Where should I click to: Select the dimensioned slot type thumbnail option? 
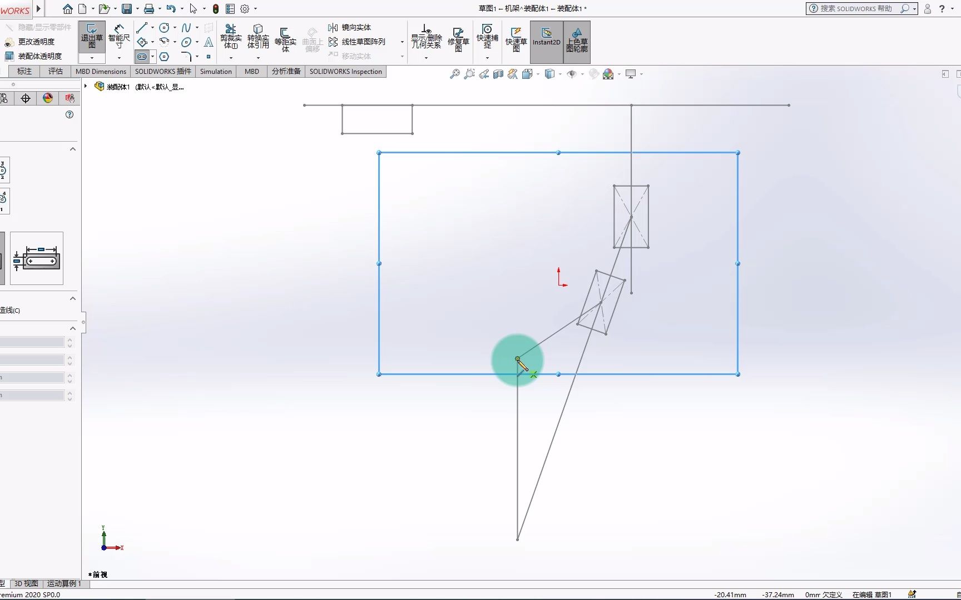point(37,258)
